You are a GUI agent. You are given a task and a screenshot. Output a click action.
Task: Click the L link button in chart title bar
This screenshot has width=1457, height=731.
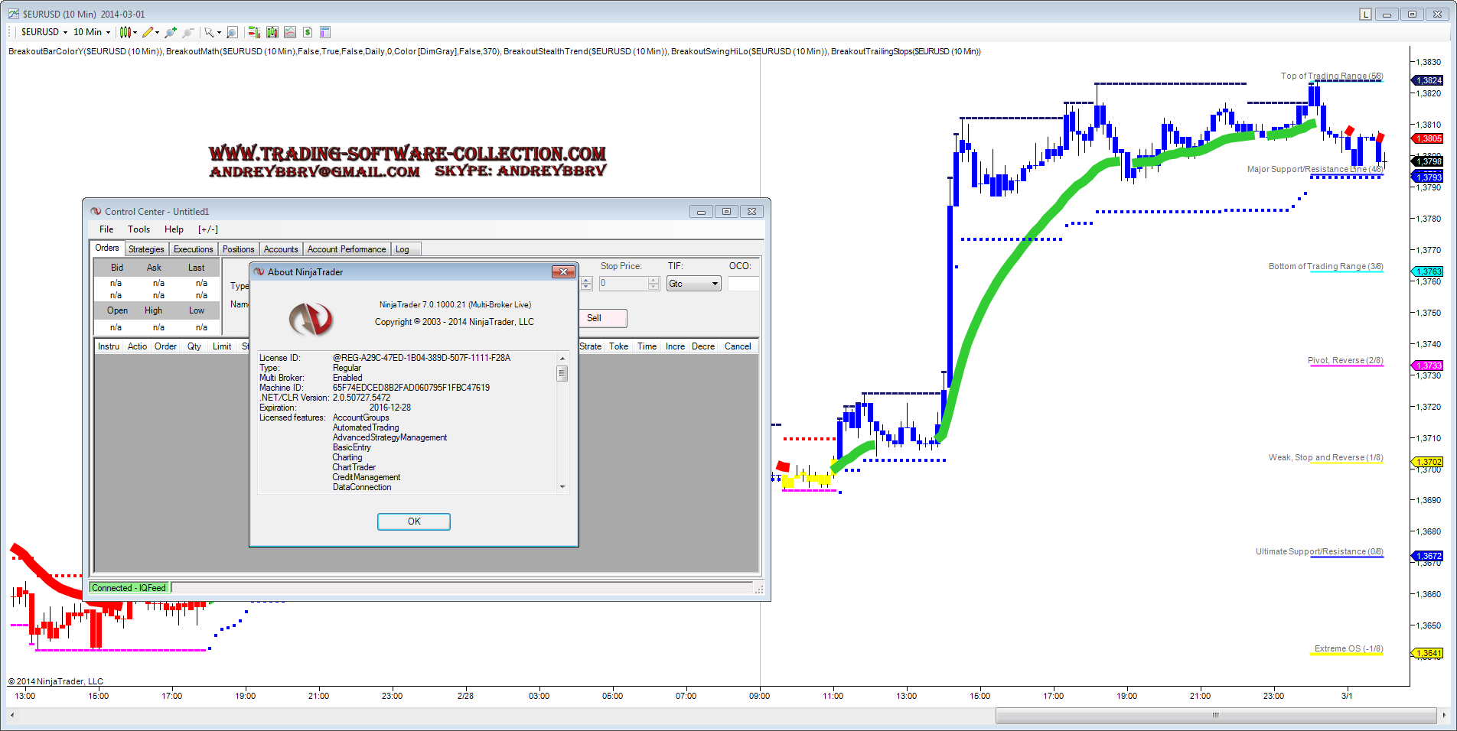(1365, 15)
